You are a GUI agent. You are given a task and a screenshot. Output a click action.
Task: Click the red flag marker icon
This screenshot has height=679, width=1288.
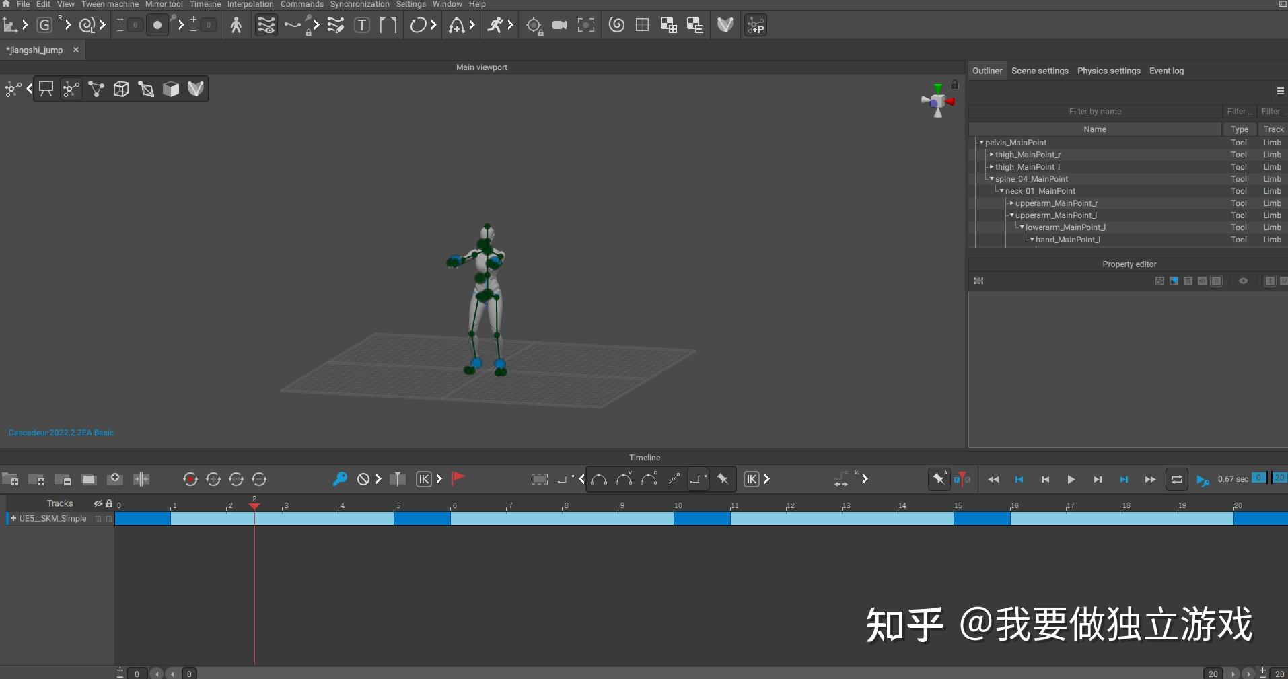[458, 479]
